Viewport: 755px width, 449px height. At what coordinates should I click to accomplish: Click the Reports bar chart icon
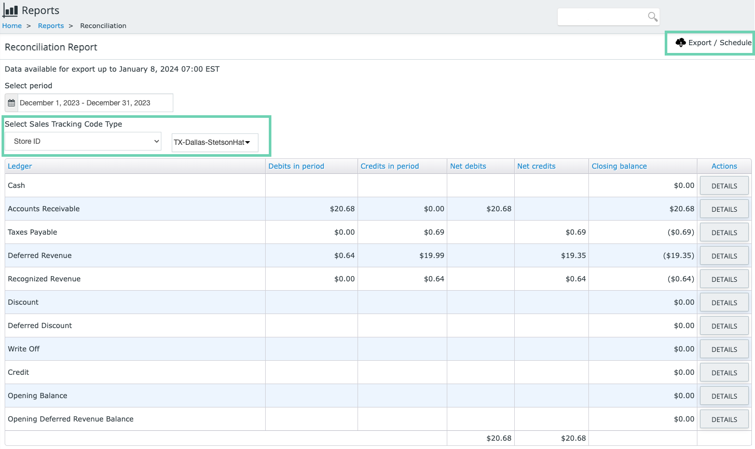[10, 10]
